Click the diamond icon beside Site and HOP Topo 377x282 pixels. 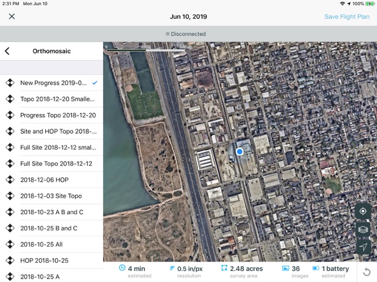click(x=10, y=131)
